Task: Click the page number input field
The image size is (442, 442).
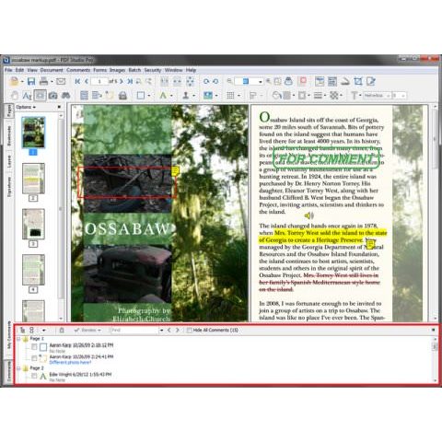Action: point(99,81)
